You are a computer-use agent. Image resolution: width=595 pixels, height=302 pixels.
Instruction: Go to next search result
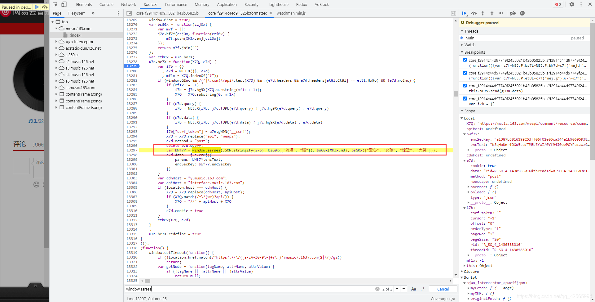tap(403, 289)
